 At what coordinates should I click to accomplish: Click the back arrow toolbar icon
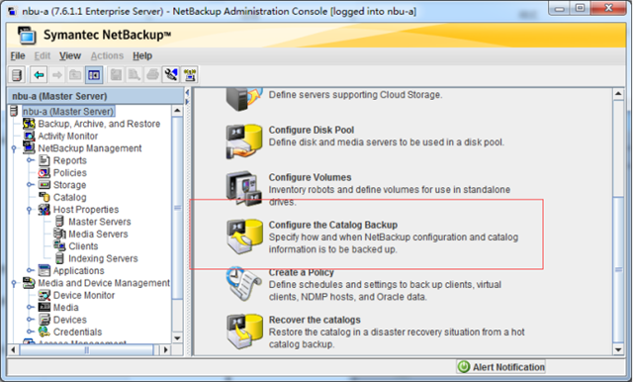(39, 75)
